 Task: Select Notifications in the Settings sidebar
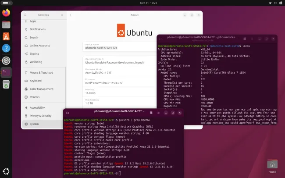pos(38,29)
